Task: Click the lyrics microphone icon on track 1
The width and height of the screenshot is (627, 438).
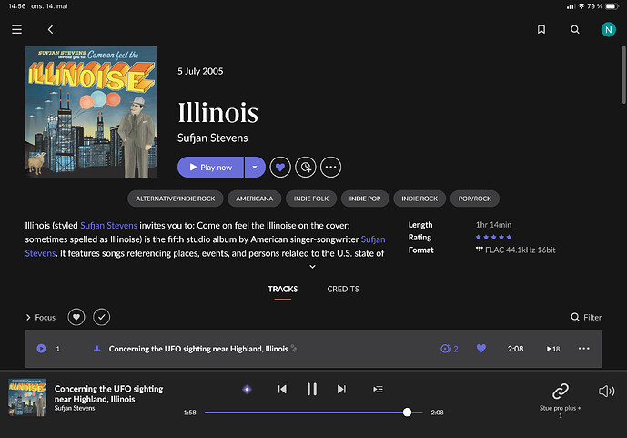Action: (x=96, y=349)
